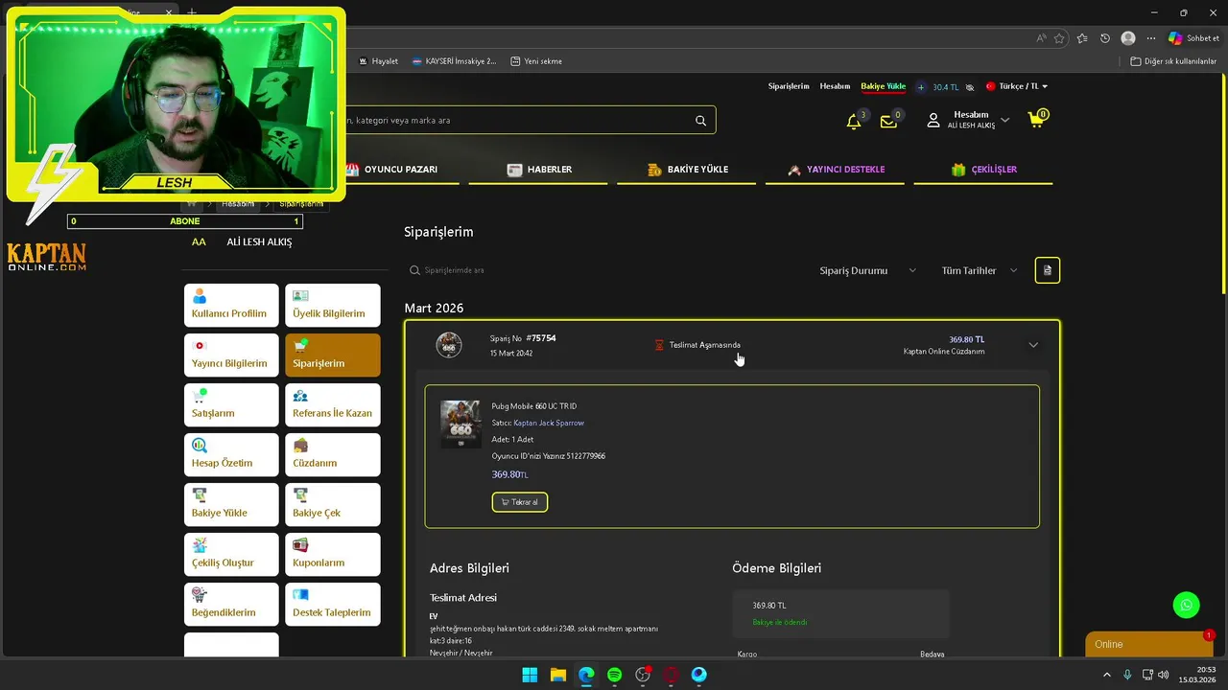1228x690 pixels.
Task: Open Diğer sık kullanılanlar bookmarks folder
Action: [1173, 61]
